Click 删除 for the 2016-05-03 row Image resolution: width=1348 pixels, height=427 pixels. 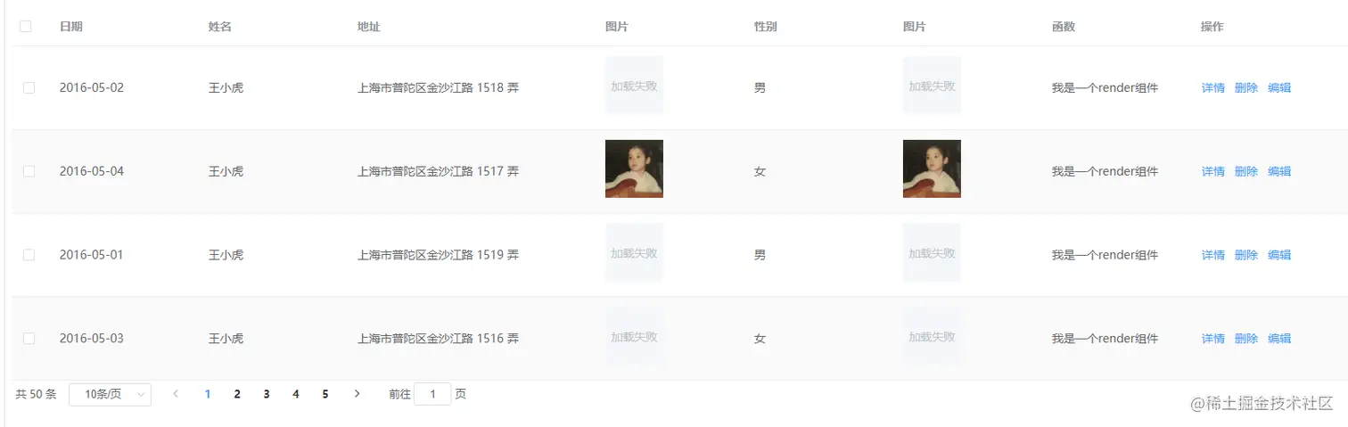pos(1246,339)
